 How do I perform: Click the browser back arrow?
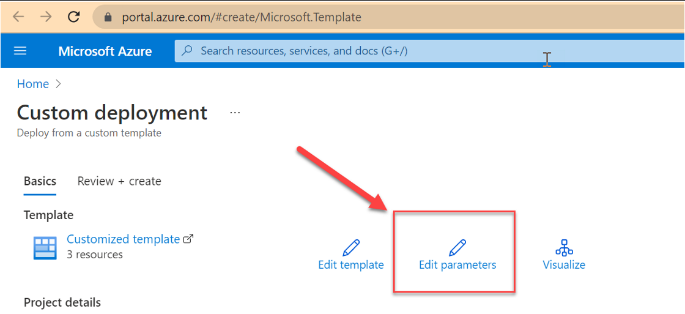pyautogui.click(x=18, y=17)
